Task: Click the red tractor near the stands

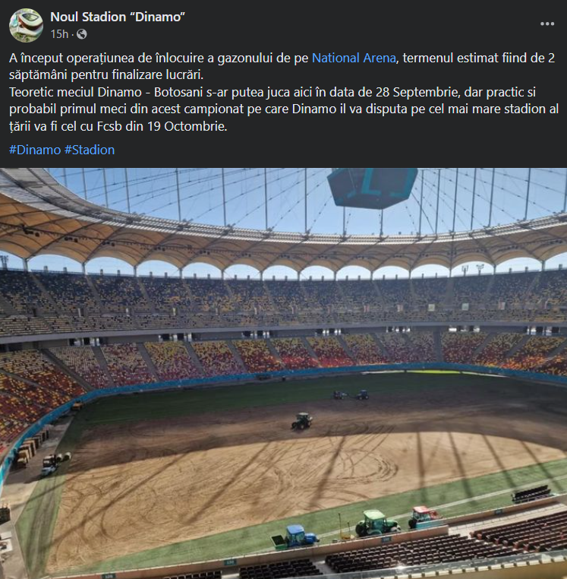Action: click(x=424, y=517)
